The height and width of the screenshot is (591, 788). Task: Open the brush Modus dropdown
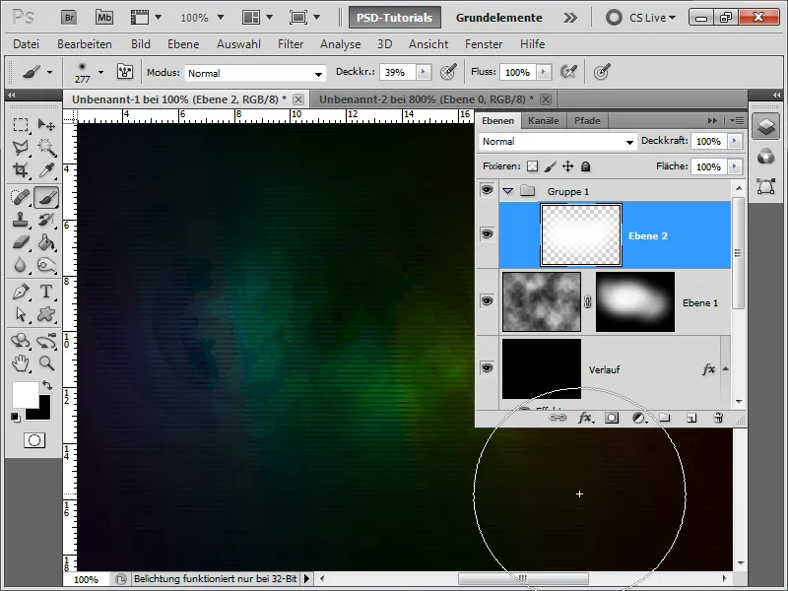[x=255, y=73]
